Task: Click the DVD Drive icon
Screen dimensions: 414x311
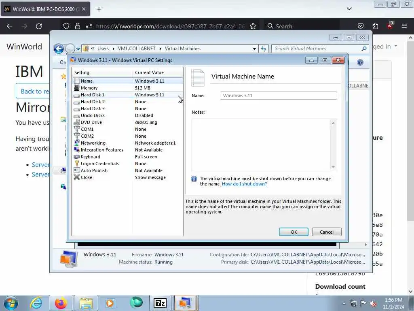Action: coord(76,122)
